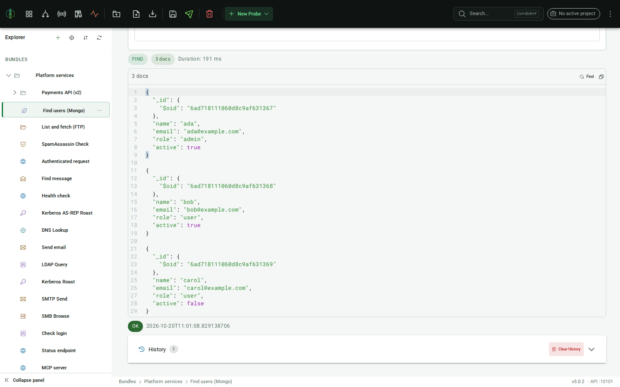This screenshot has height=387, width=620.
Task: Open the library books icon
Action: click(78, 14)
